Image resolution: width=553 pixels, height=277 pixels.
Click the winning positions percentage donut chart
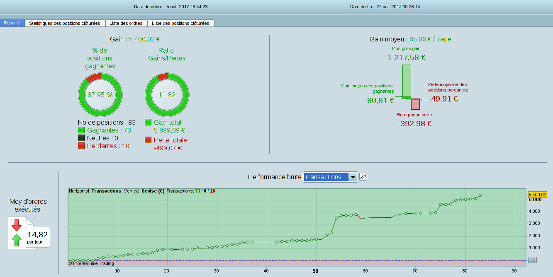(x=100, y=95)
